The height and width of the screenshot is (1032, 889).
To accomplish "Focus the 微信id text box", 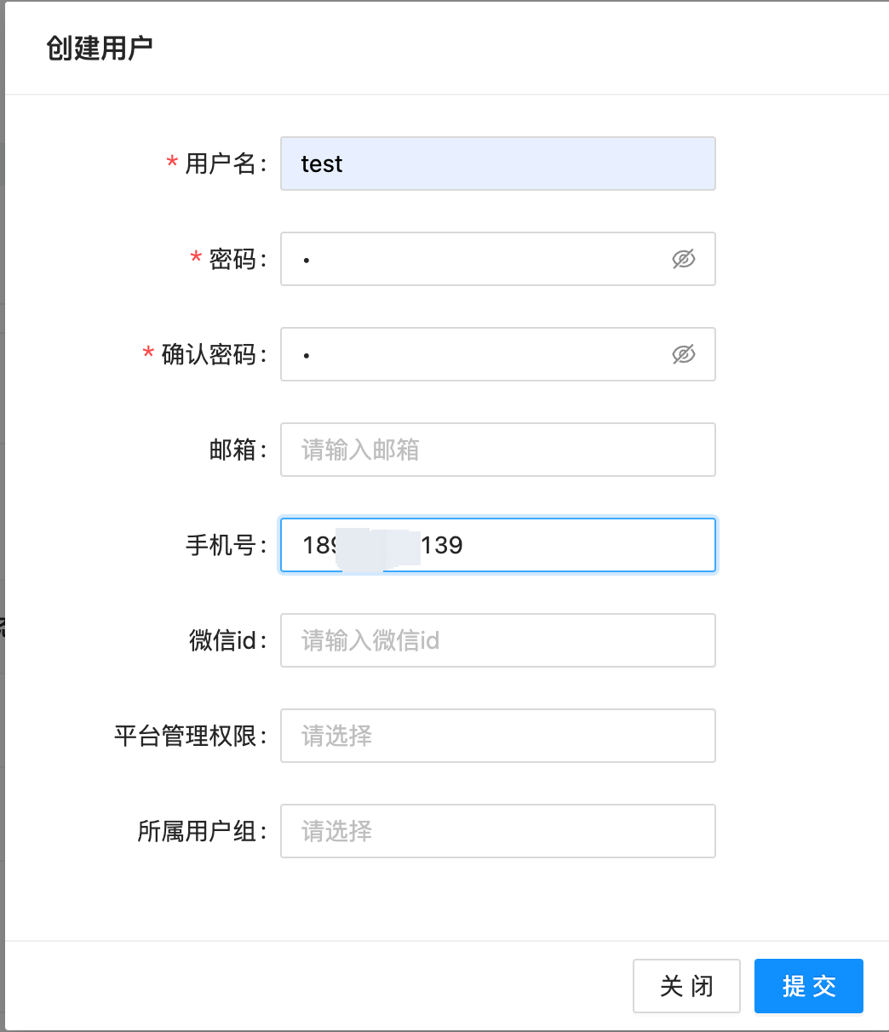I will click(x=497, y=640).
